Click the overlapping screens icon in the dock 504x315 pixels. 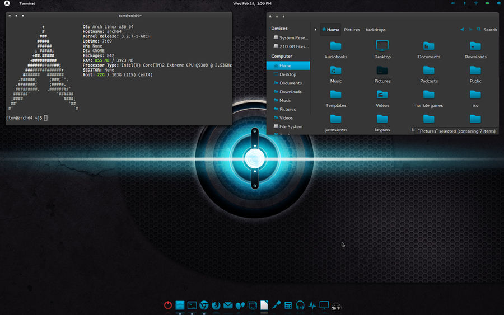click(252, 305)
